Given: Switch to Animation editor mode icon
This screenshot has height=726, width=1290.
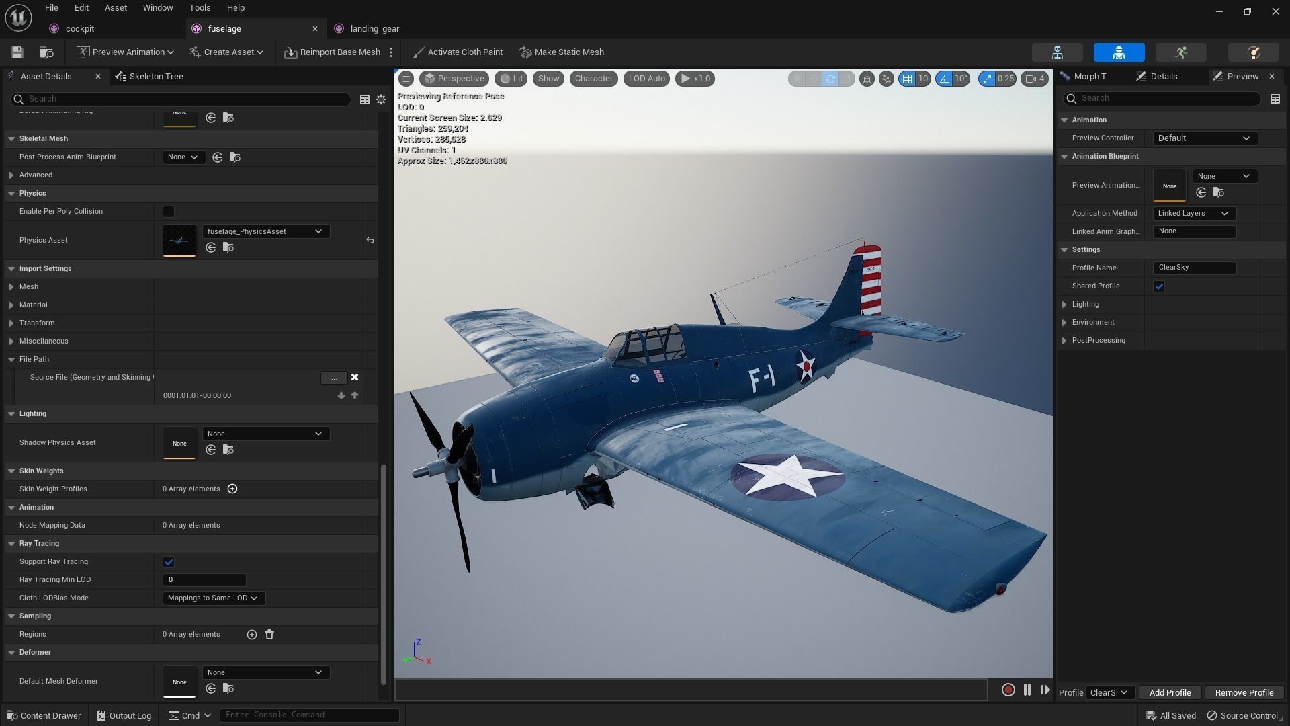Looking at the screenshot, I should pos(1180,52).
